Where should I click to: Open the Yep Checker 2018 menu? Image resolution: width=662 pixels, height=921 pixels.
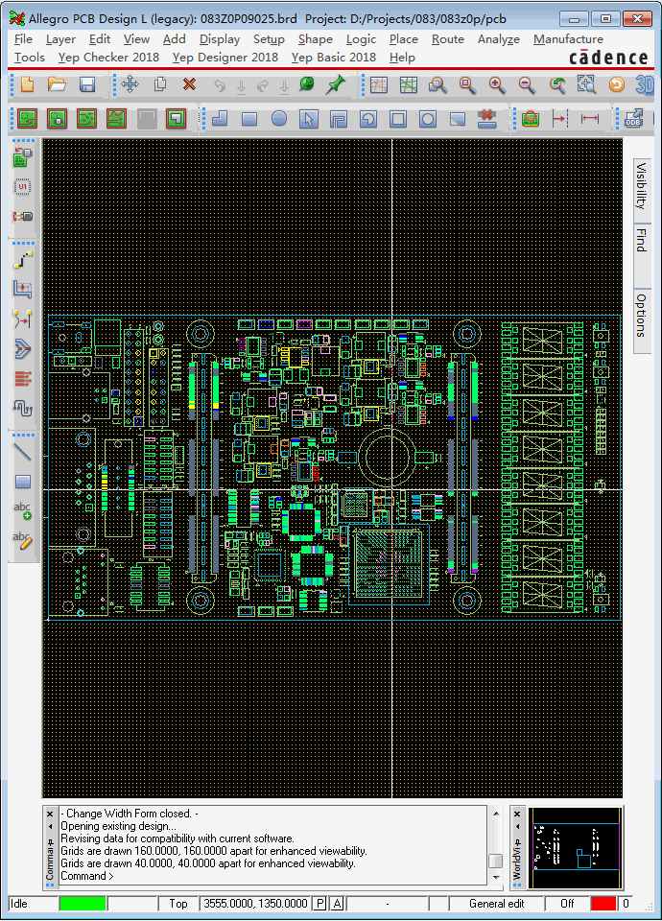[108, 58]
